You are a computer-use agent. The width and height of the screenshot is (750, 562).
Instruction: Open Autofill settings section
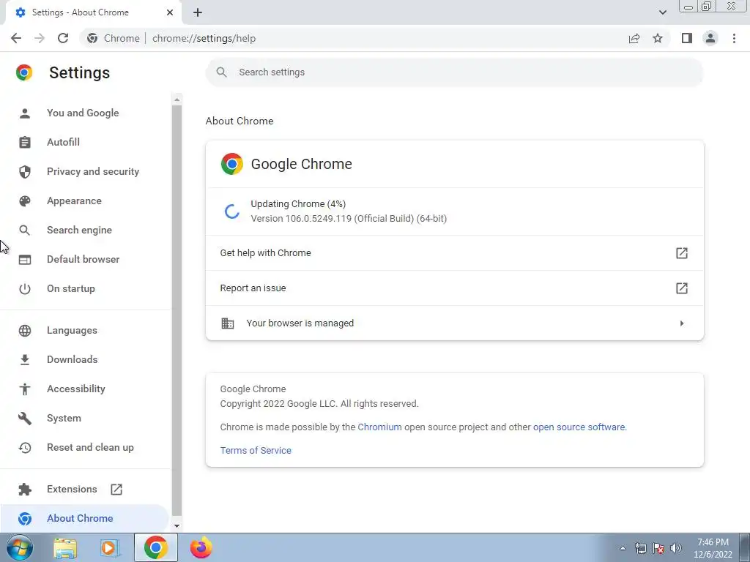pyautogui.click(x=63, y=142)
